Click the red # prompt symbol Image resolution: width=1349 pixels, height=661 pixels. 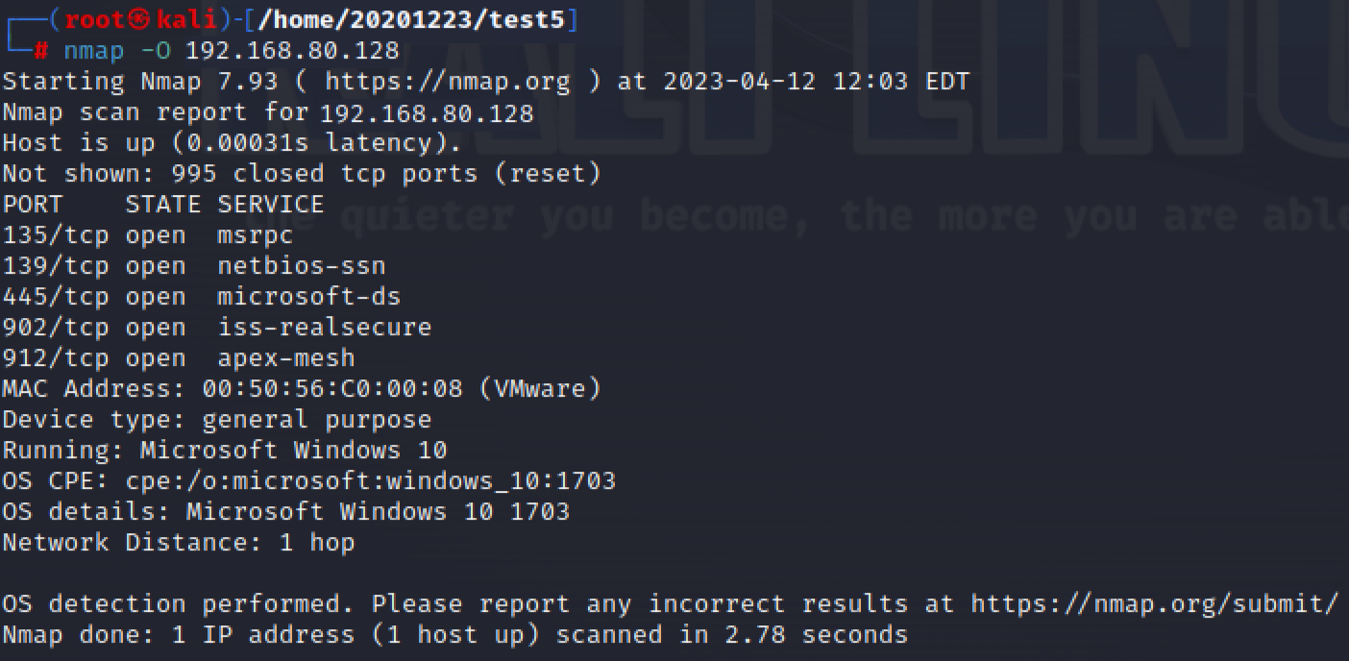coord(40,51)
